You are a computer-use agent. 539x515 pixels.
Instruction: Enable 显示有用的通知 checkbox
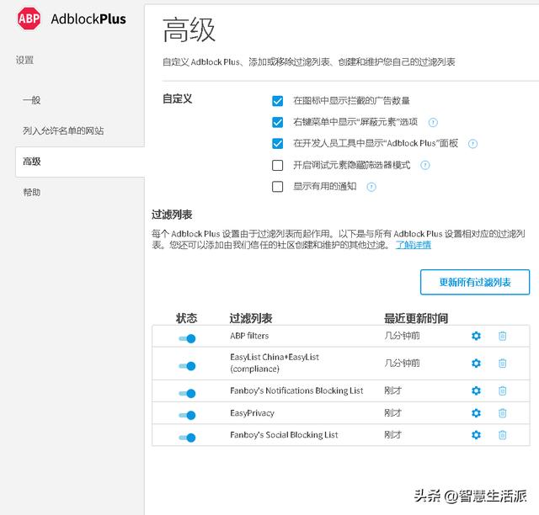277,187
